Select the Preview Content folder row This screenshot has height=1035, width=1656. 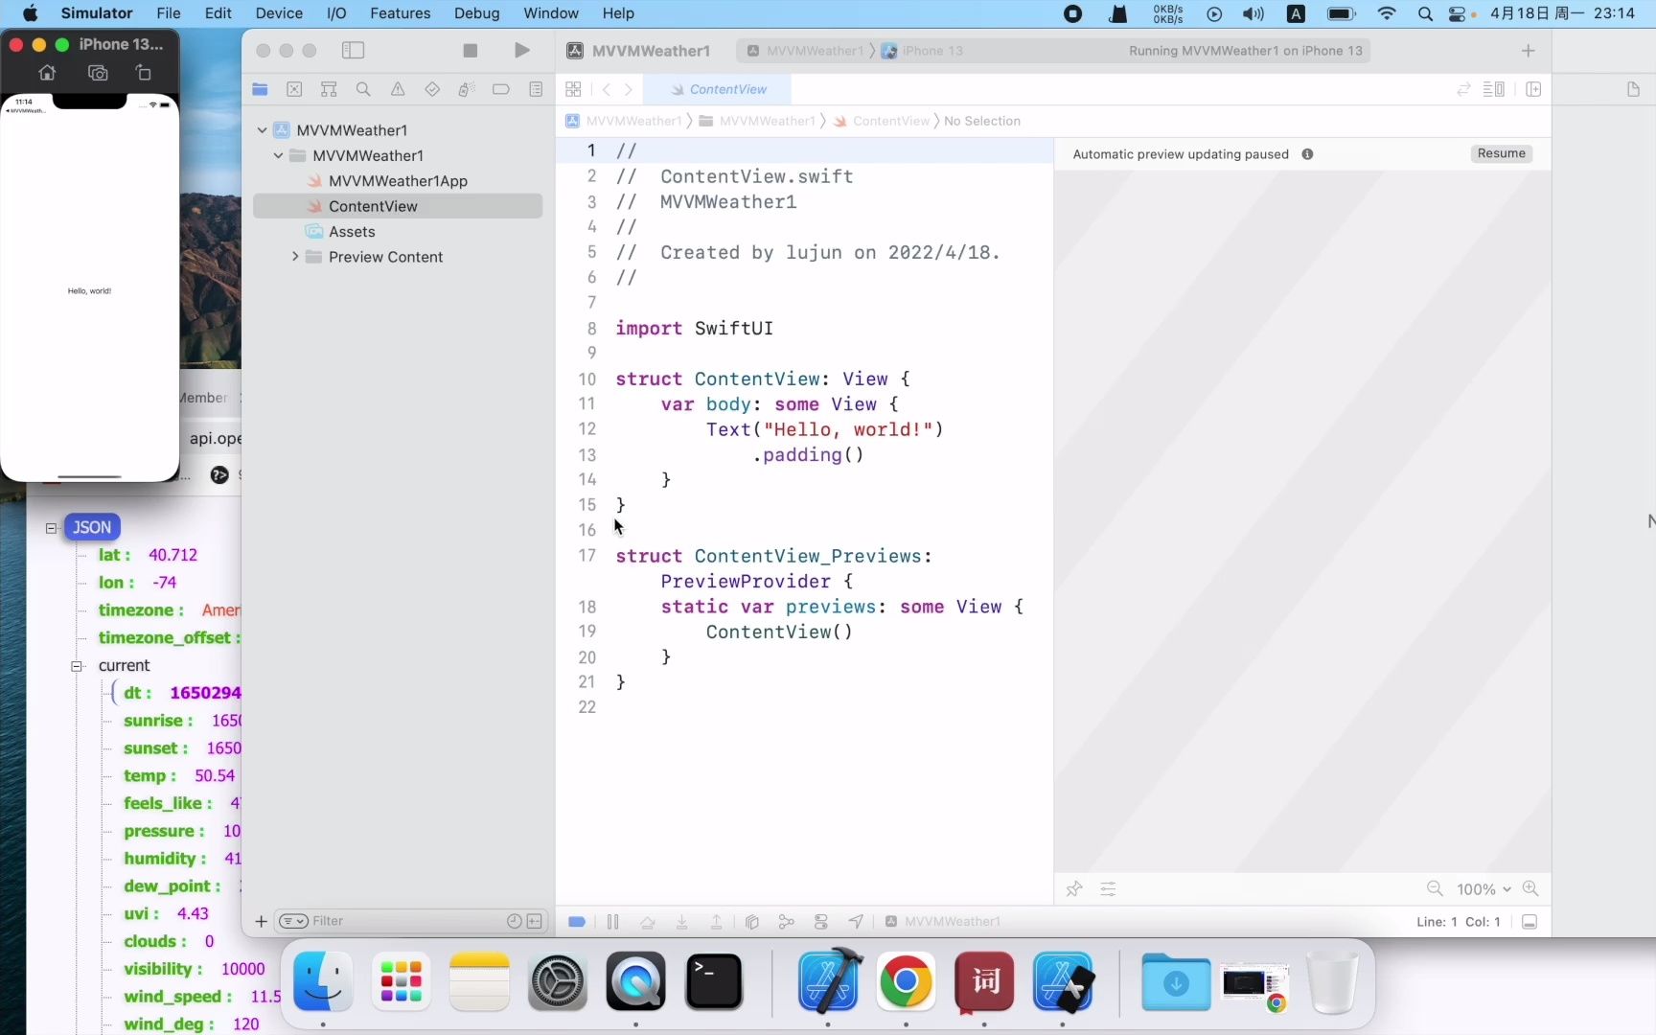(x=398, y=257)
